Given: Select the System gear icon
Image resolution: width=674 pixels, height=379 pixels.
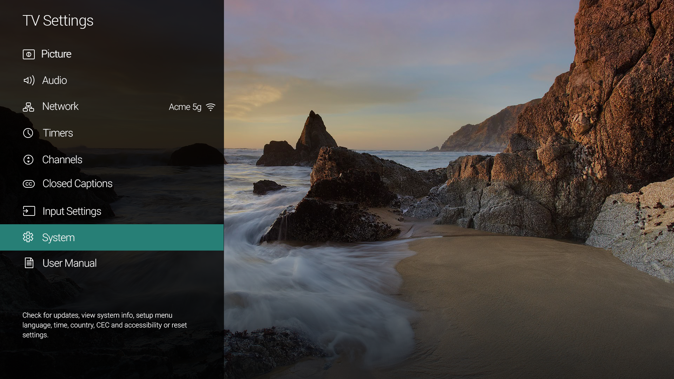Looking at the screenshot, I should 28,237.
